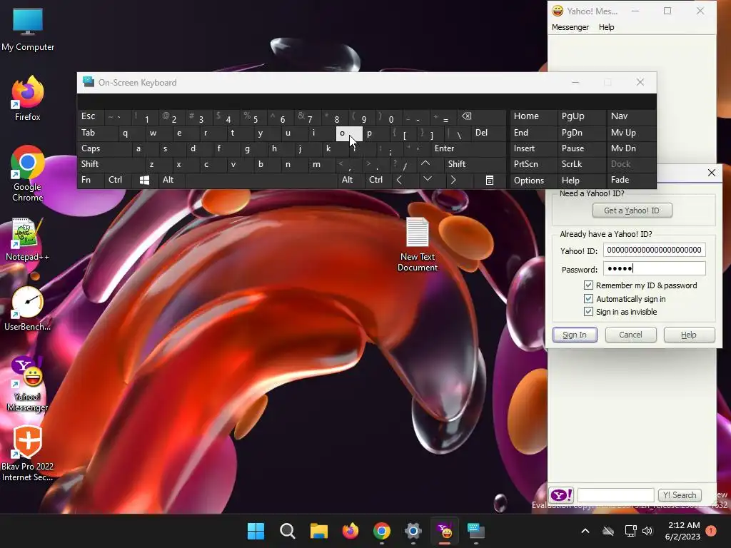Click the PgDn key on keyboard

(581, 133)
